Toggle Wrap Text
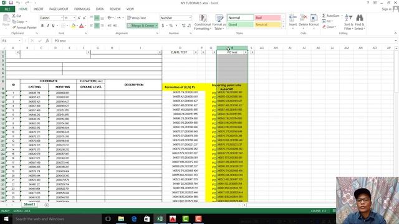This screenshot has height=224, width=399. 137,18
